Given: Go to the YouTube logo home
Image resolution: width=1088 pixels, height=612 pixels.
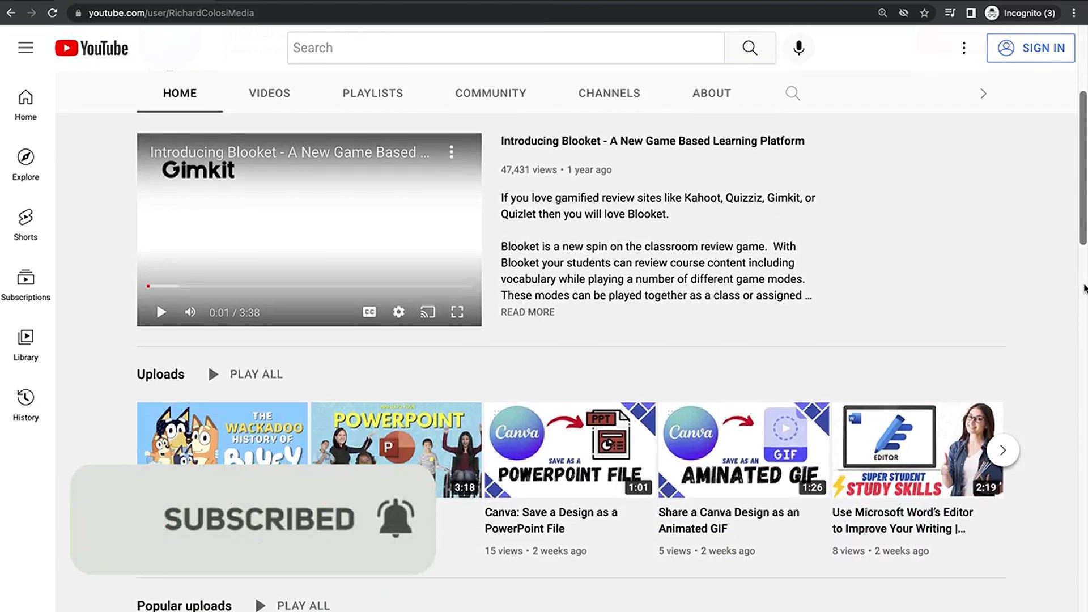Looking at the screenshot, I should (91, 48).
